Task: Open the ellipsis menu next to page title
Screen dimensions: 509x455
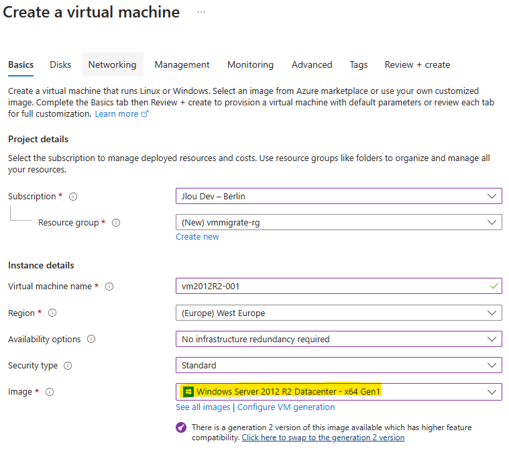Action: 201,12
